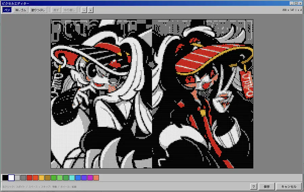Select the red palette color
The height and width of the screenshot is (192, 304).
(x=29, y=178)
